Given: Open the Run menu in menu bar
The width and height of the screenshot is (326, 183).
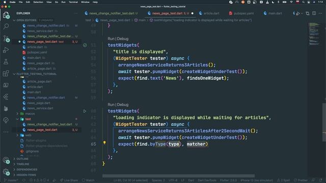Looking at the screenshot, I should [63, 2].
